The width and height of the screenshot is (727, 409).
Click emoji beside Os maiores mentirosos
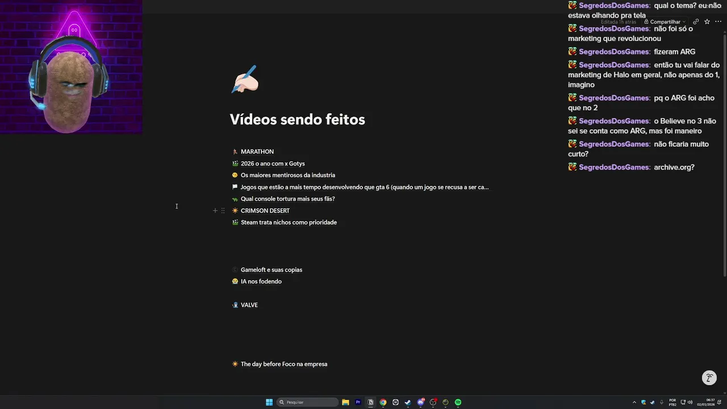click(235, 175)
